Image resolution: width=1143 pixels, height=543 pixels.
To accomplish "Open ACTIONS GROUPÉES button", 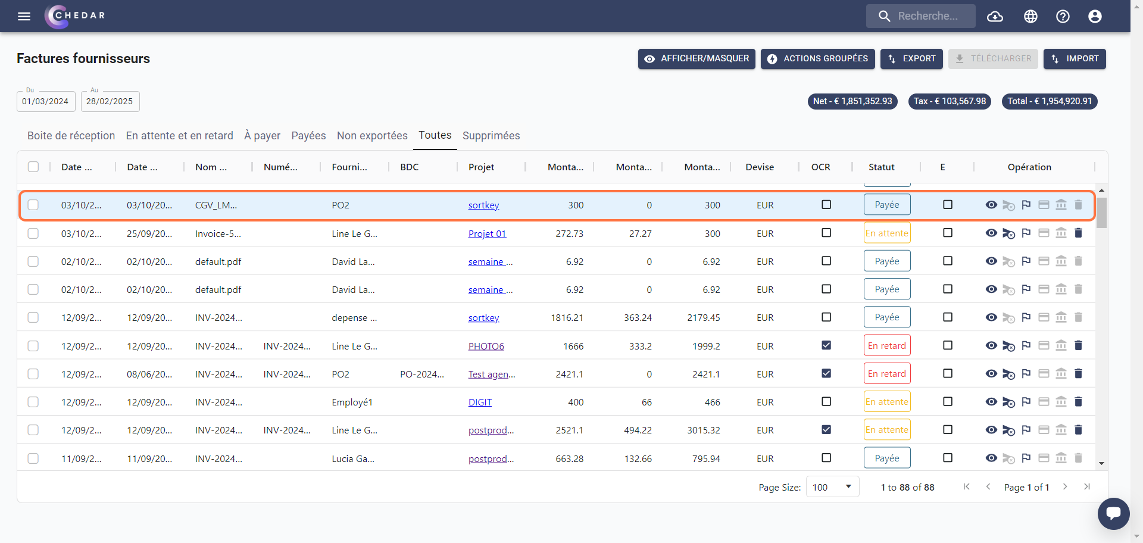I will [817, 59].
